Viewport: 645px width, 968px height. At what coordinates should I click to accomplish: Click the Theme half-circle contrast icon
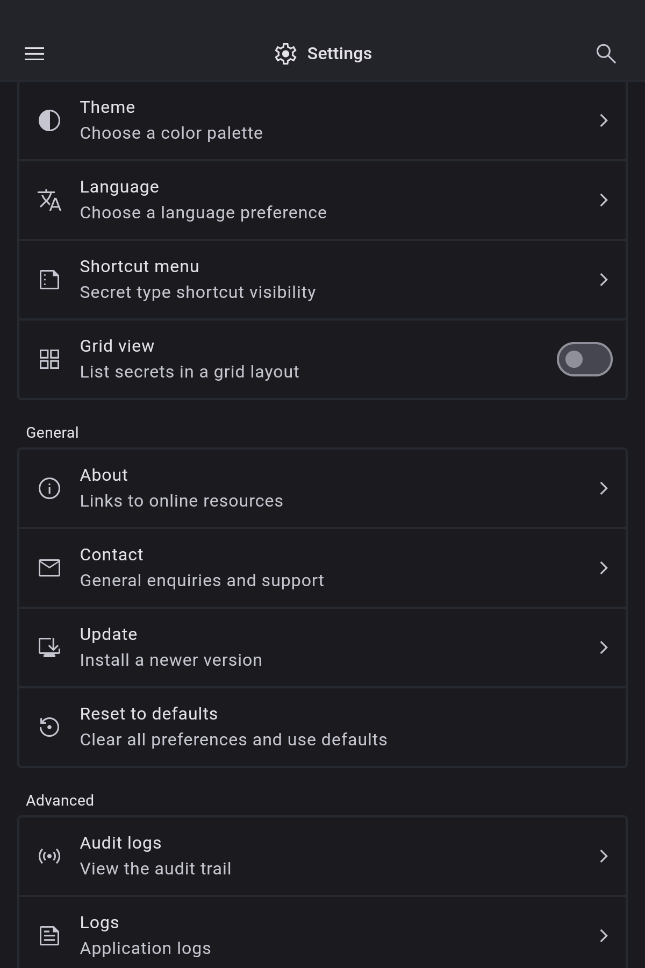click(49, 120)
